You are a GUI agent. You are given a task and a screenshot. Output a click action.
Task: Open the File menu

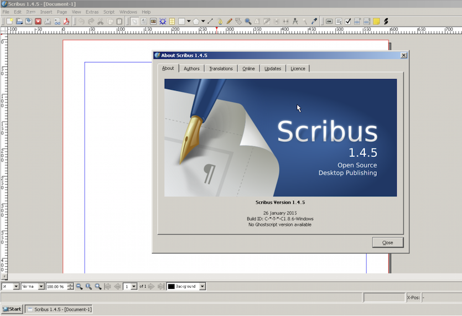click(6, 12)
